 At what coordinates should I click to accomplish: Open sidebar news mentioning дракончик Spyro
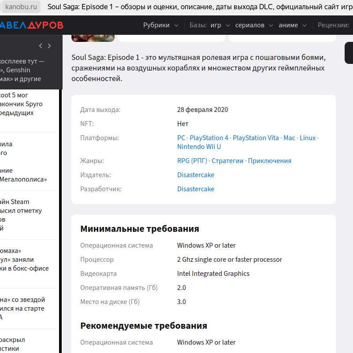[x=21, y=104]
